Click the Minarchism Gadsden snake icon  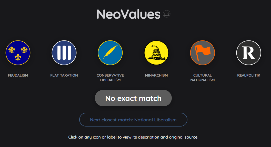click(156, 53)
